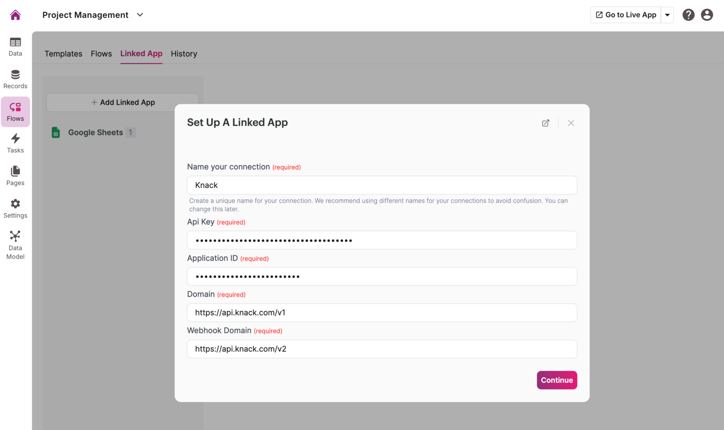The image size is (724, 430).
Task: Select the Tasks sidebar icon
Action: click(15, 143)
